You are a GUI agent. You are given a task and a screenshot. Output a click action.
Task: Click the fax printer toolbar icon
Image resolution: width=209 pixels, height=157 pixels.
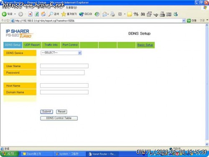(162, 14)
